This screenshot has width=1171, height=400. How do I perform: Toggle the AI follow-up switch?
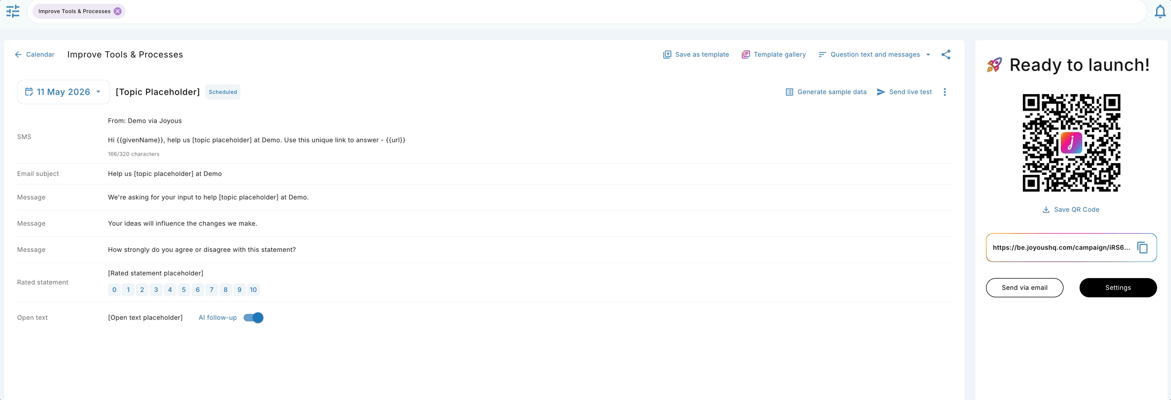coord(253,318)
